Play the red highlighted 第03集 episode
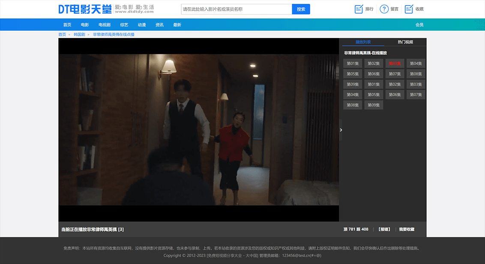The width and height of the screenshot is (485, 264). tap(395, 64)
